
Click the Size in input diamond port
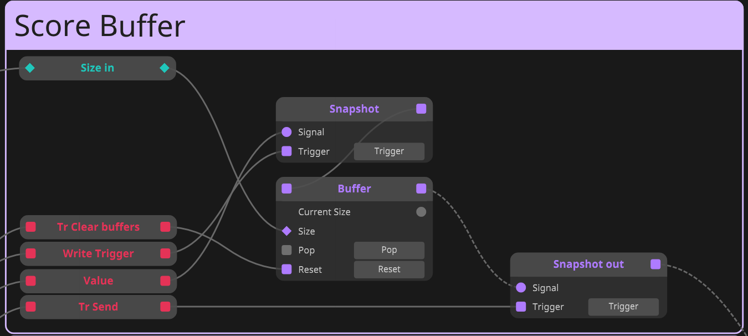click(x=30, y=68)
